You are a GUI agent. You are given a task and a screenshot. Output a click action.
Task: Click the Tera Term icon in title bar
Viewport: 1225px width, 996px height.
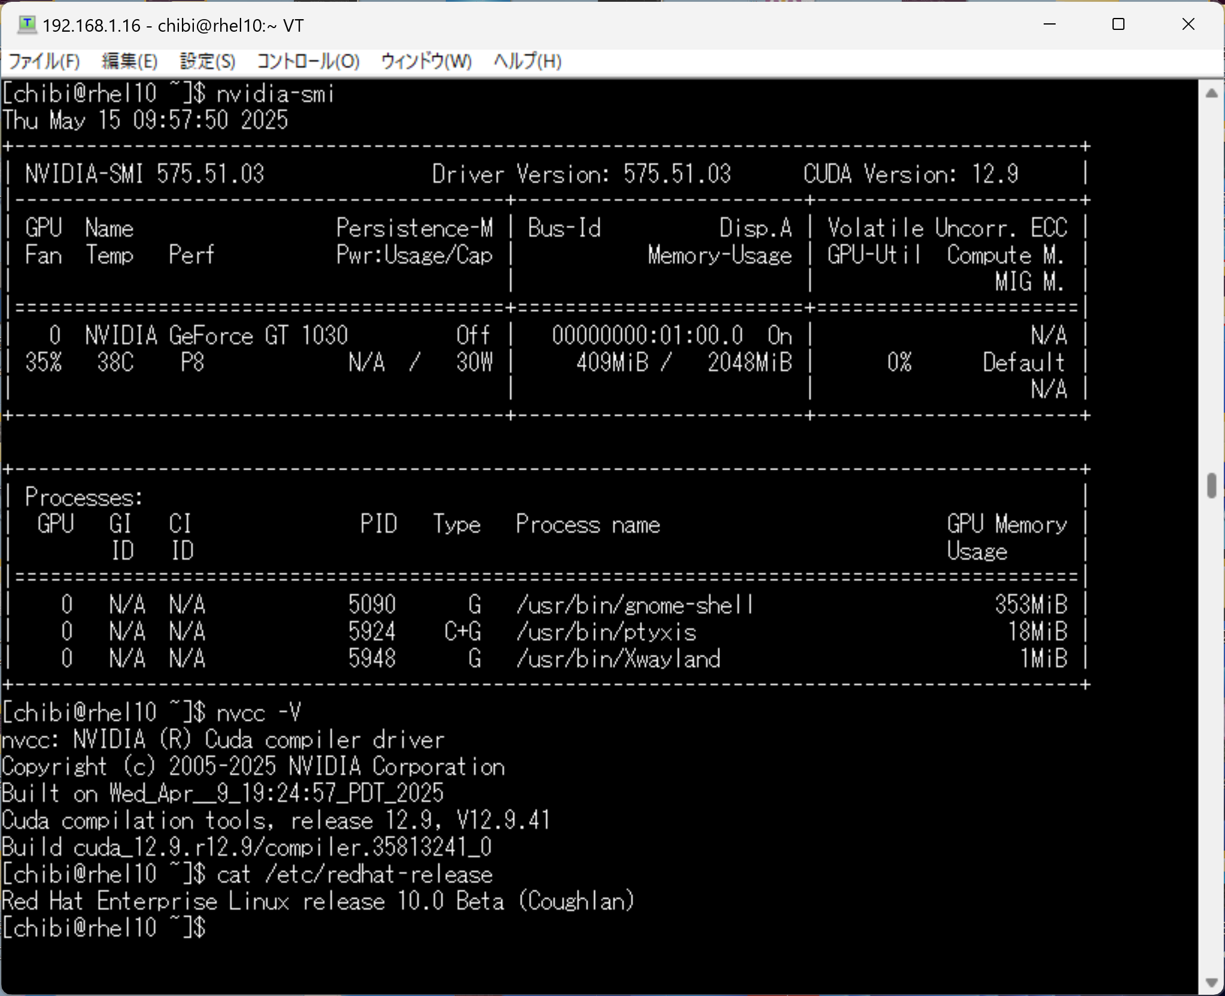[26, 25]
